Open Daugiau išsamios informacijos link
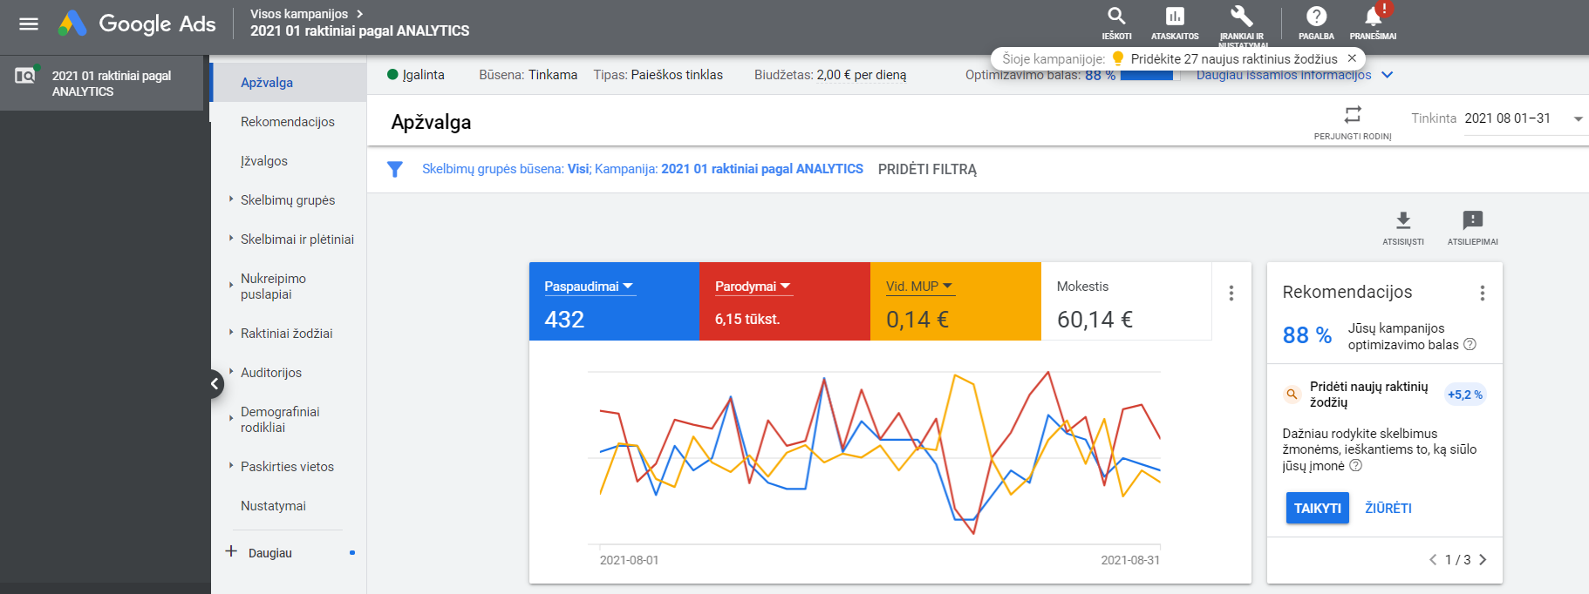 (x=1284, y=75)
